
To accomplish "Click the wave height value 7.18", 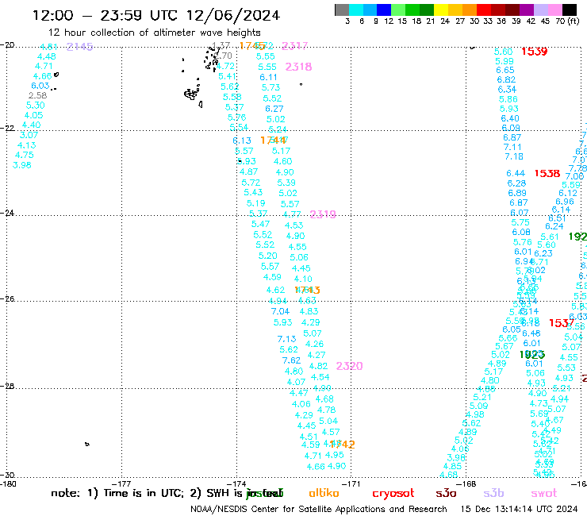I will point(514,156).
